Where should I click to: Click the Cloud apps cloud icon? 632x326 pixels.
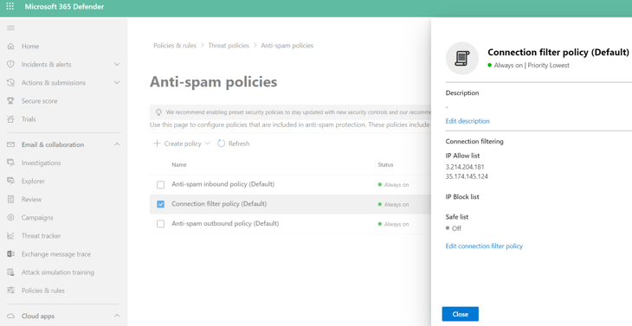tap(11, 316)
